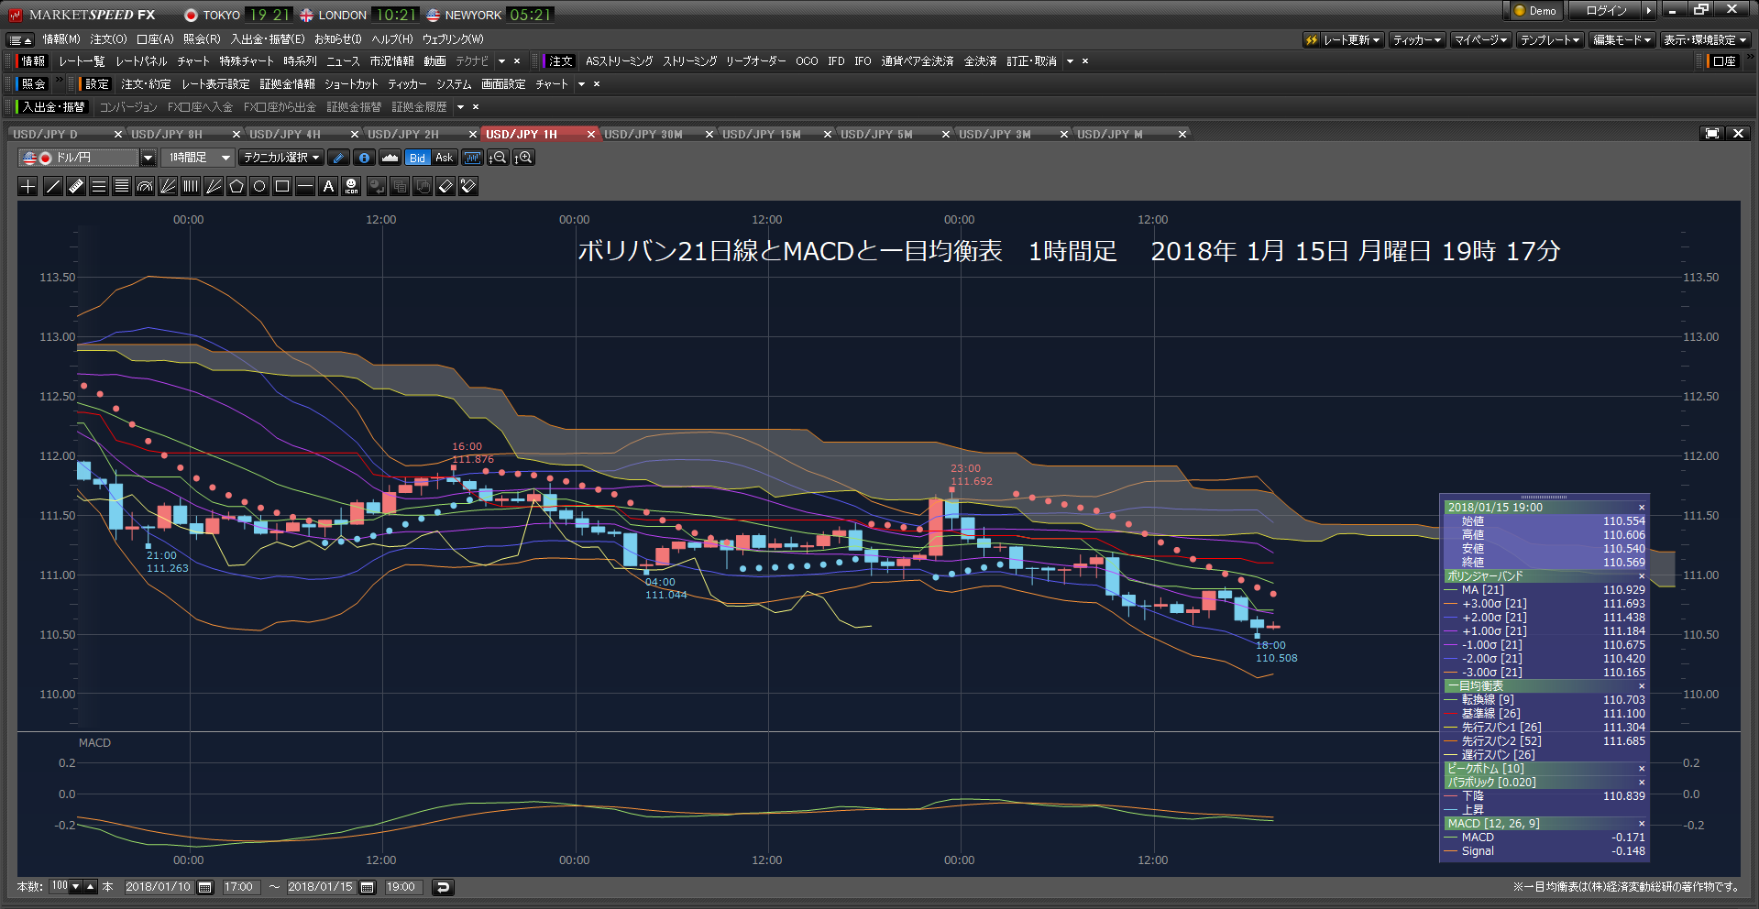Click the 17:00 start time field
Image resolution: width=1759 pixels, height=909 pixels.
tap(240, 887)
